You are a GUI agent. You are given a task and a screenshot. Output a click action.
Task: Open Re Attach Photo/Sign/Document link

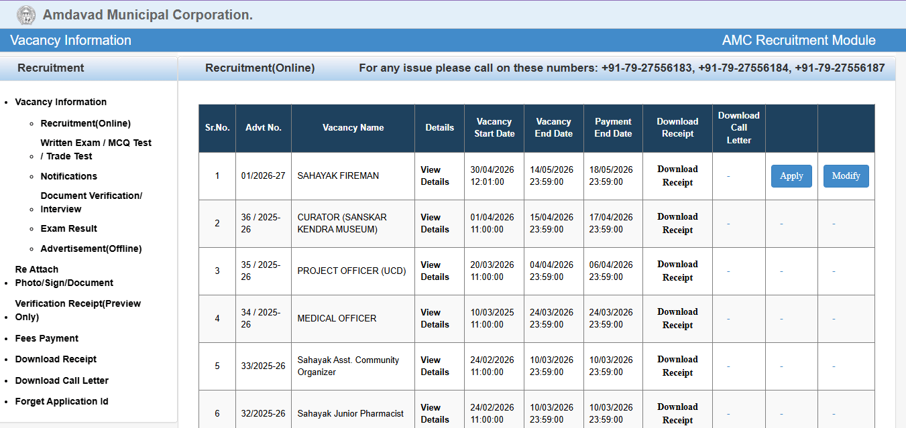pyautogui.click(x=64, y=276)
